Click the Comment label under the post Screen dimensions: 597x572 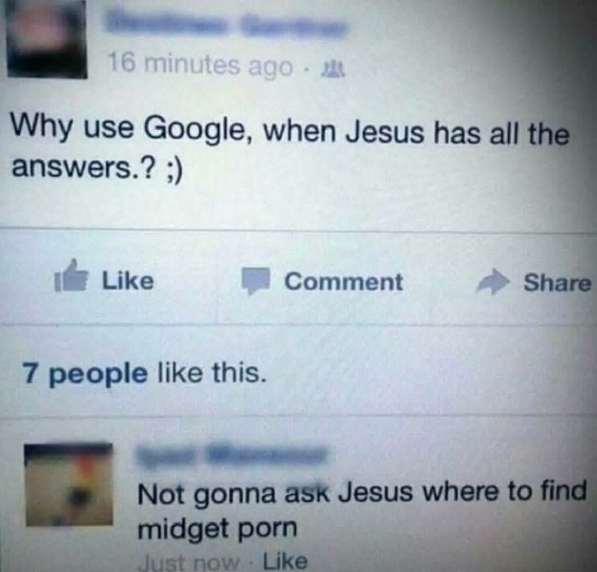pyautogui.click(x=343, y=282)
